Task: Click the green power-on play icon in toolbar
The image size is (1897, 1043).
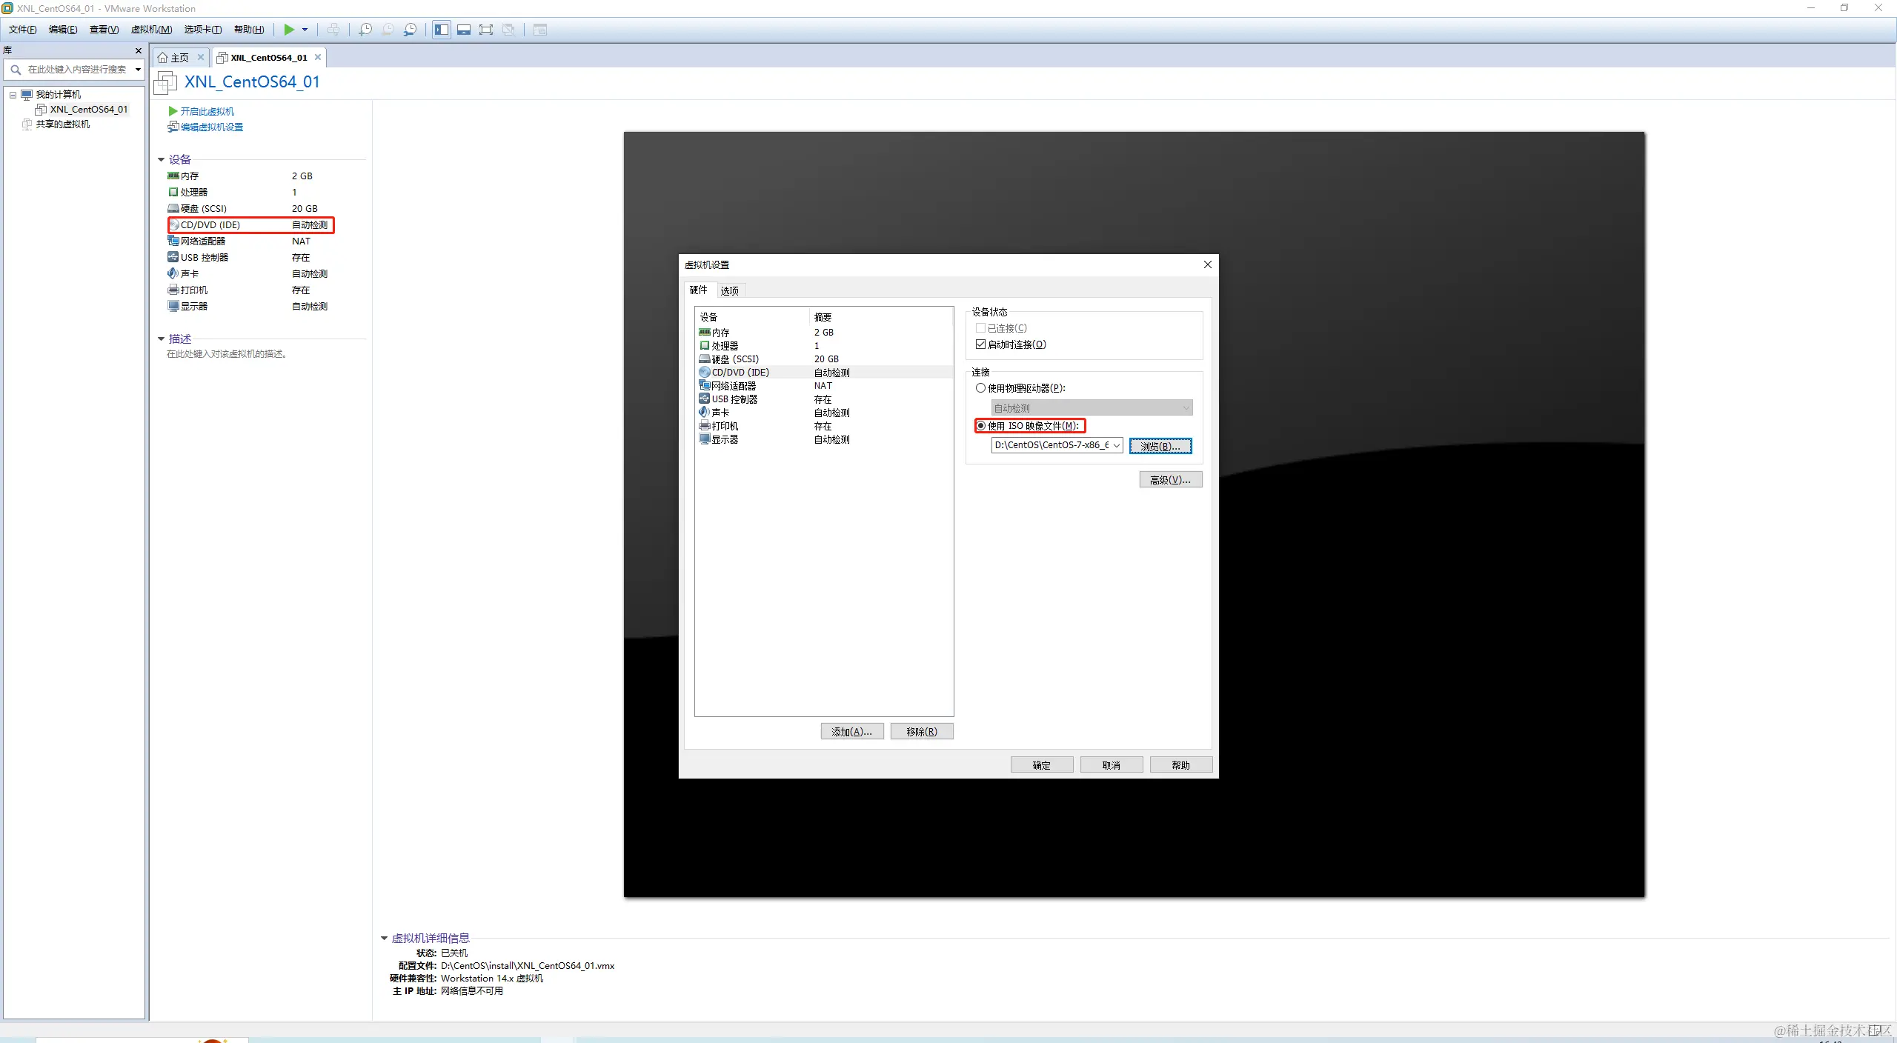Action: [289, 30]
